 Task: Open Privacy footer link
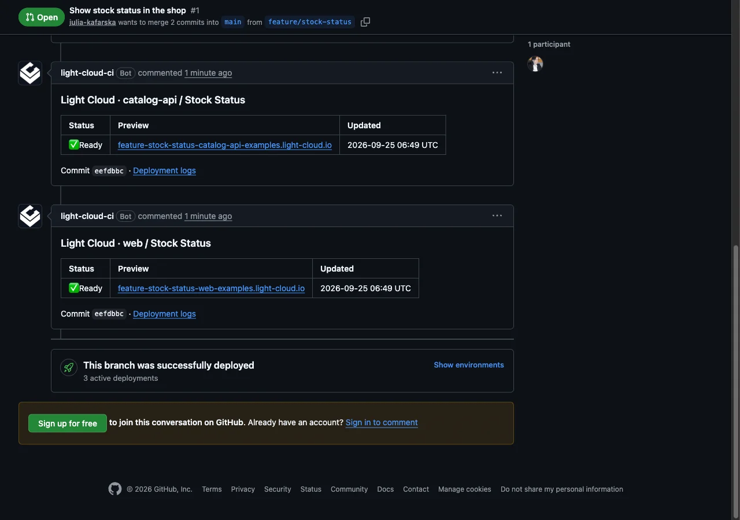click(x=243, y=489)
